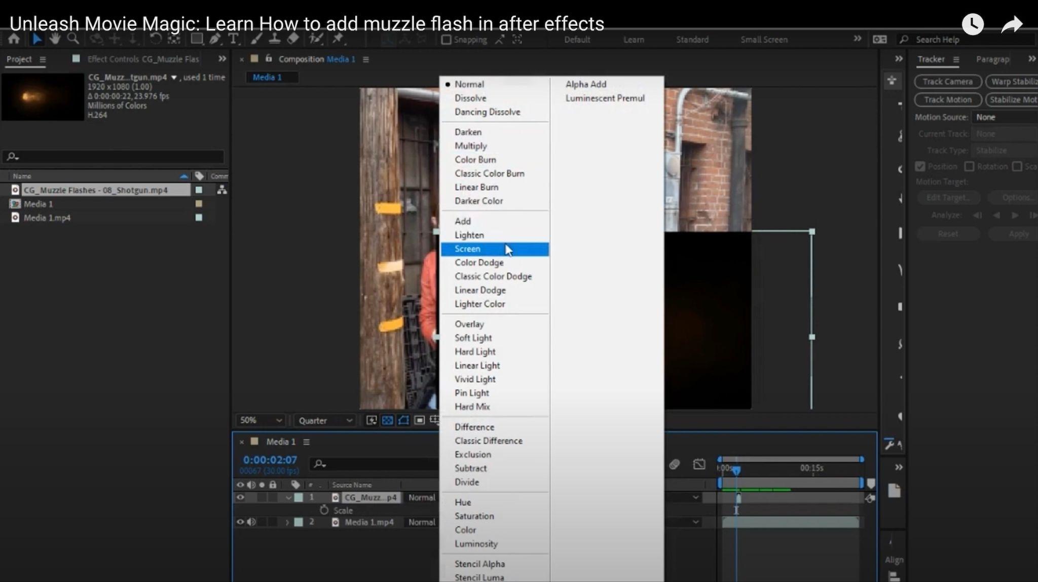Screen dimensions: 1038x582
Task: Select the Hand tool in toolbar
Action: (55, 39)
